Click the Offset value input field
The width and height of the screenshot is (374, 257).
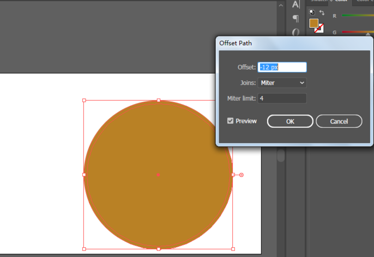pos(282,67)
